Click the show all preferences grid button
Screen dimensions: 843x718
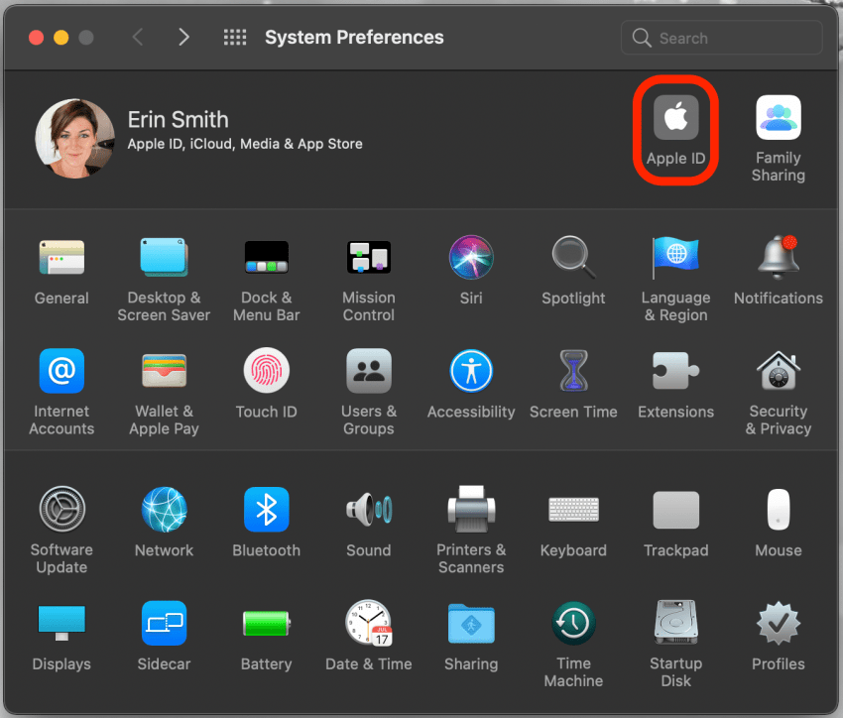[x=235, y=38]
